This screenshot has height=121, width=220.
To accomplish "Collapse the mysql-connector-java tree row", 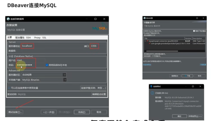I will [145, 41].
